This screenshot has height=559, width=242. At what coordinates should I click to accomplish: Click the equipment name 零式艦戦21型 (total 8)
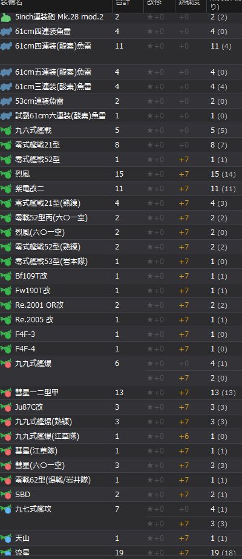click(38, 145)
